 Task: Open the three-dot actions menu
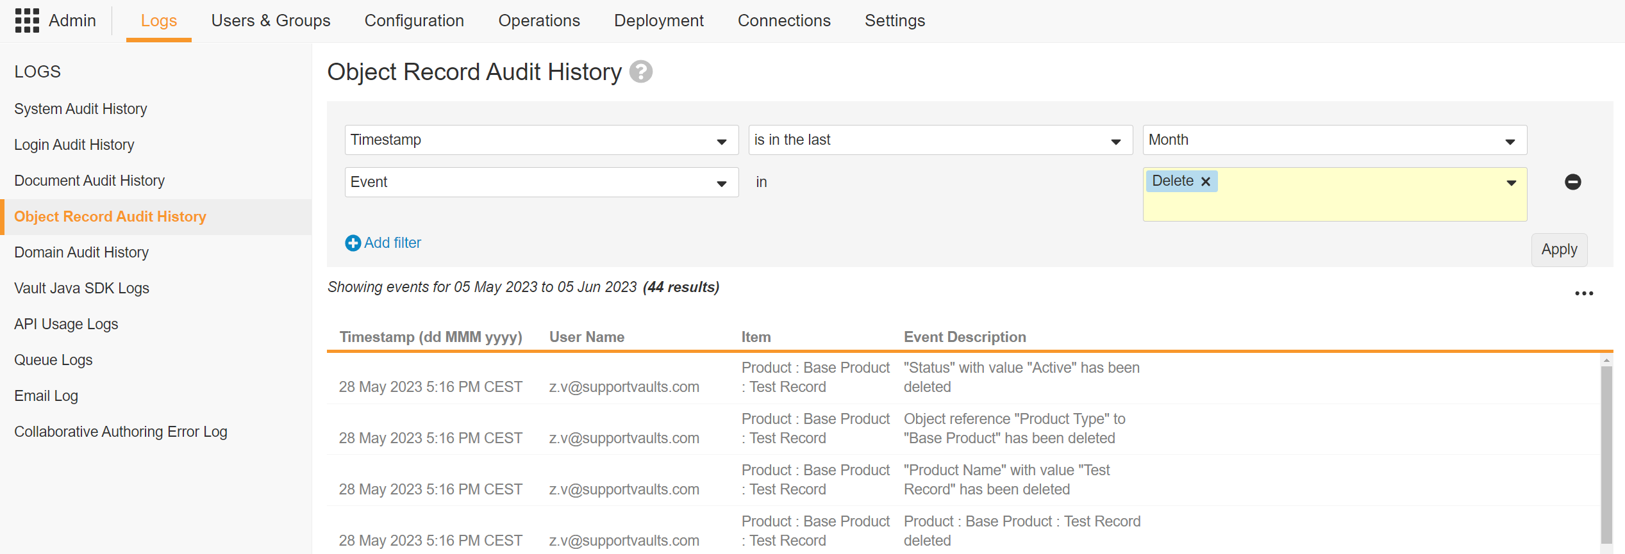[1583, 293]
